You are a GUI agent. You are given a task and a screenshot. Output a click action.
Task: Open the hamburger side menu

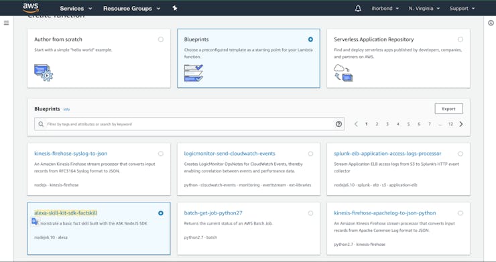tap(6, 23)
